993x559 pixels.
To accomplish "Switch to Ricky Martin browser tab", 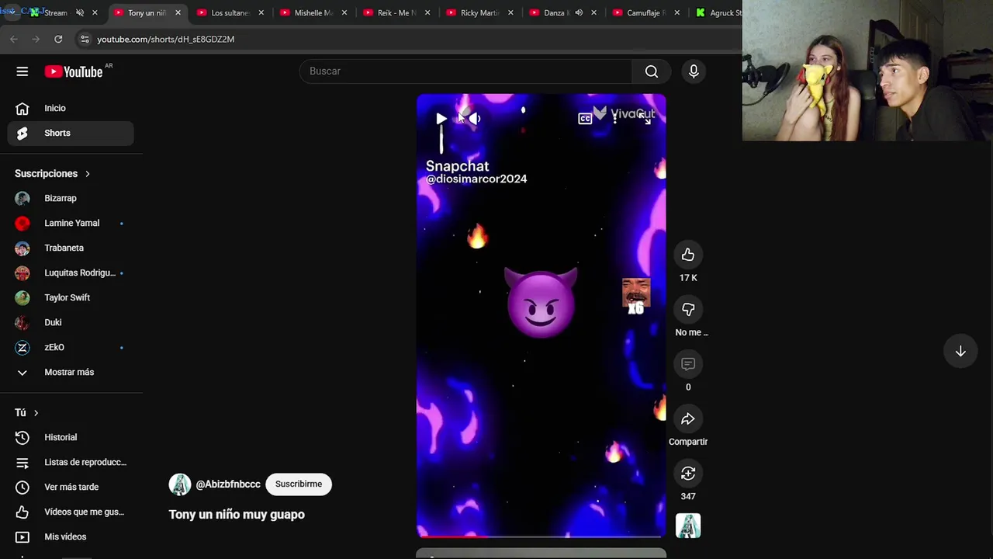I will 479,13.
